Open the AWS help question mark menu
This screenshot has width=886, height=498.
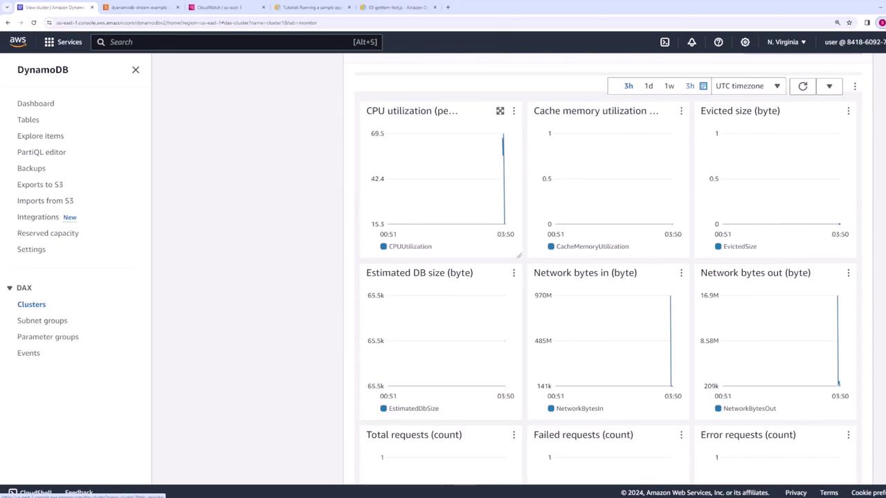pyautogui.click(x=718, y=42)
